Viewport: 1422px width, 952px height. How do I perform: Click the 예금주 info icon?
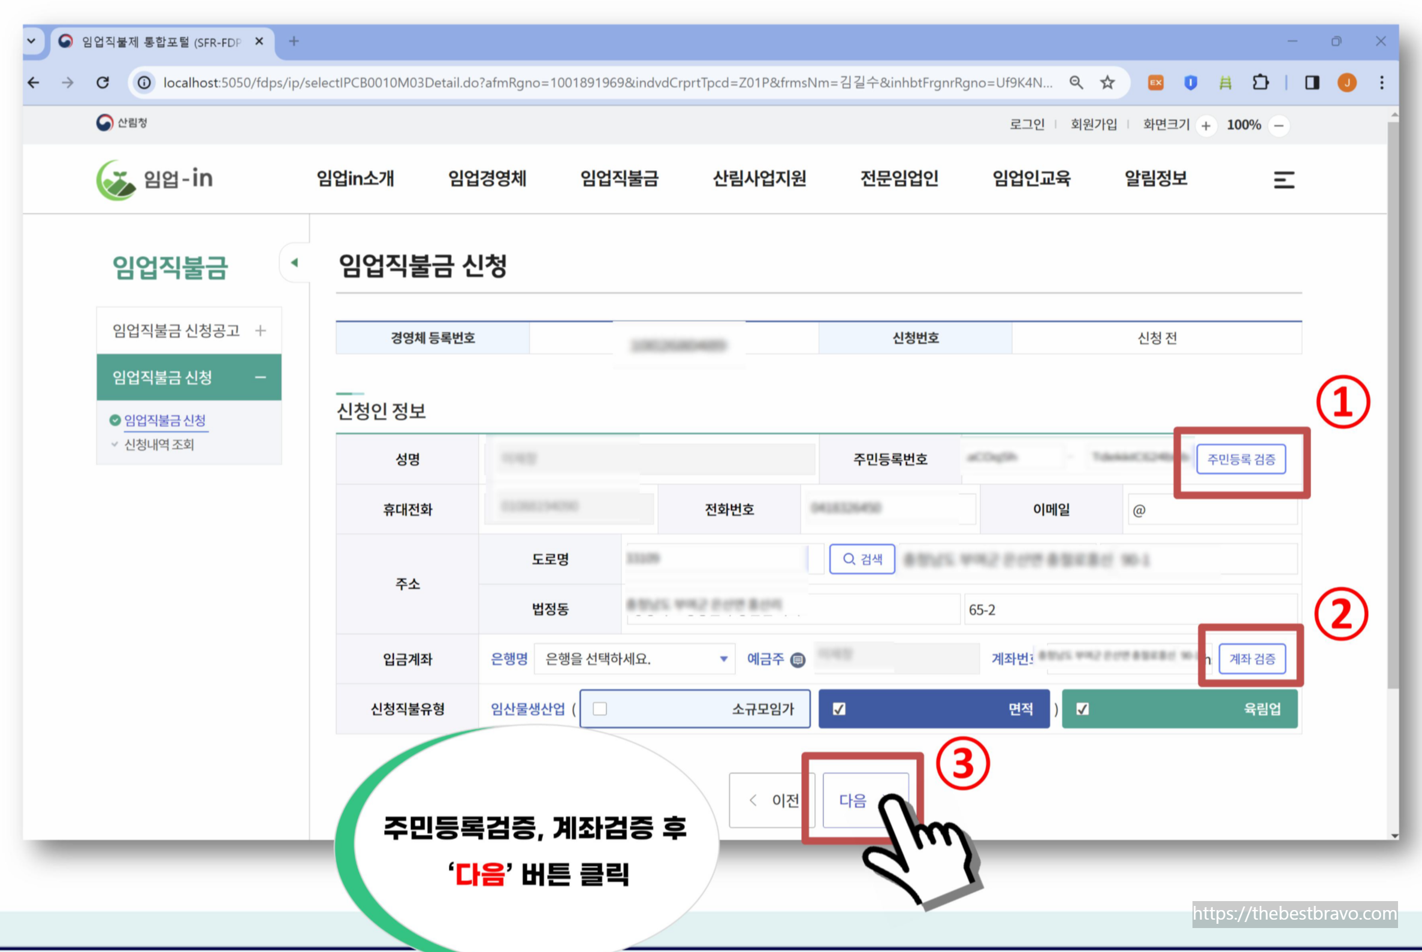tap(798, 660)
